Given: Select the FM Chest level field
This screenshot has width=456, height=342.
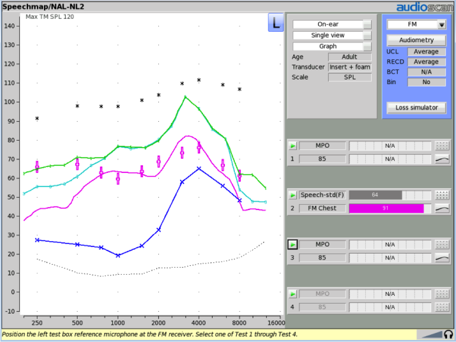Looking at the screenshot, I should click(x=322, y=208).
